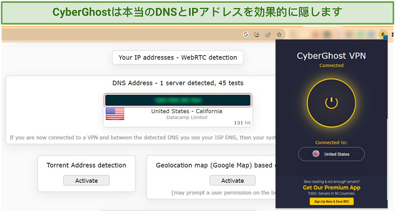This screenshot has height=211, width=396.
Task: Activate Torrent Address detection
Action: click(x=86, y=181)
